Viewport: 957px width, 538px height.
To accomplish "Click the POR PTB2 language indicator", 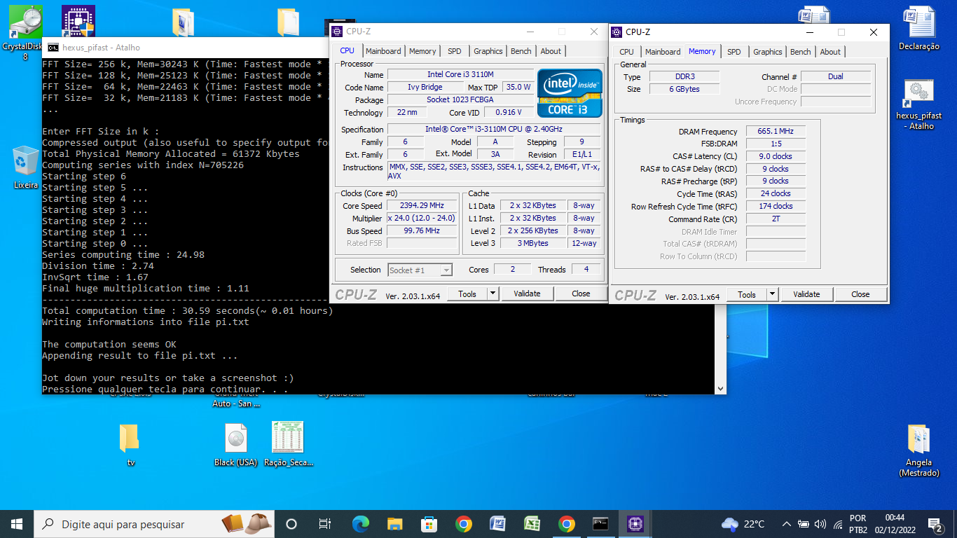I will click(x=858, y=524).
